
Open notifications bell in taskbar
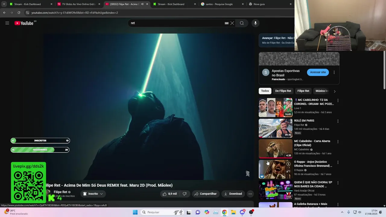[x=380, y=212]
